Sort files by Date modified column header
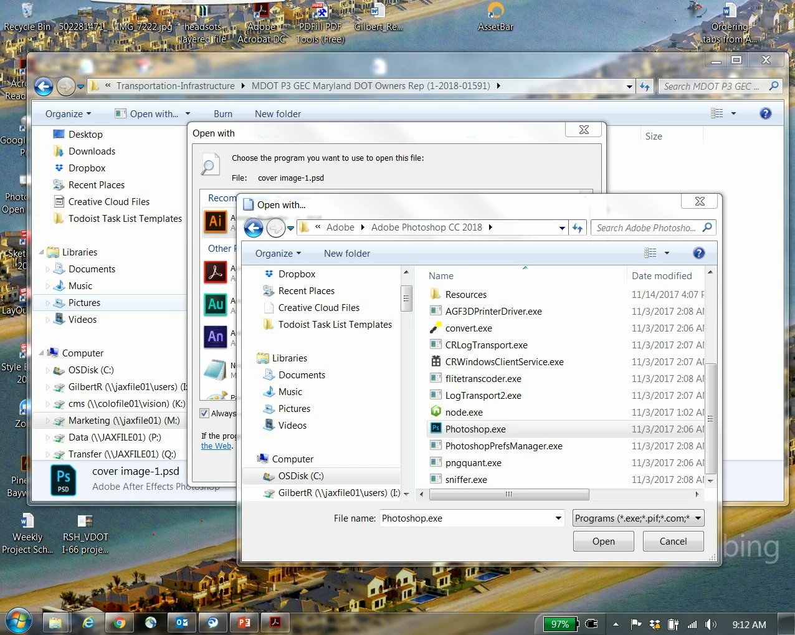This screenshot has height=635, width=795. point(662,276)
